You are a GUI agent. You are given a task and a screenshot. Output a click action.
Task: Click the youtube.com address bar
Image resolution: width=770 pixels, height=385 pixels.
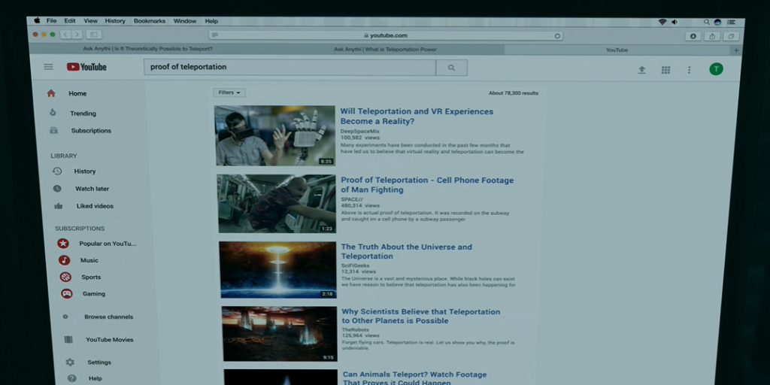click(386, 35)
